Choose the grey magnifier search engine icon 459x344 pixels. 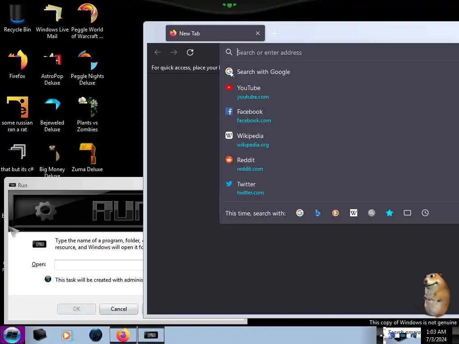click(372, 213)
